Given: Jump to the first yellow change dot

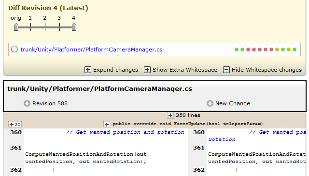Looking at the screenshot, I should coord(277,50).
